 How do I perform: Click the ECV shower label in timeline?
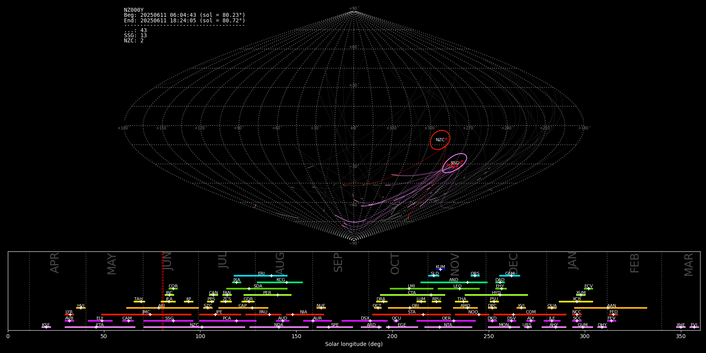pos(588,286)
